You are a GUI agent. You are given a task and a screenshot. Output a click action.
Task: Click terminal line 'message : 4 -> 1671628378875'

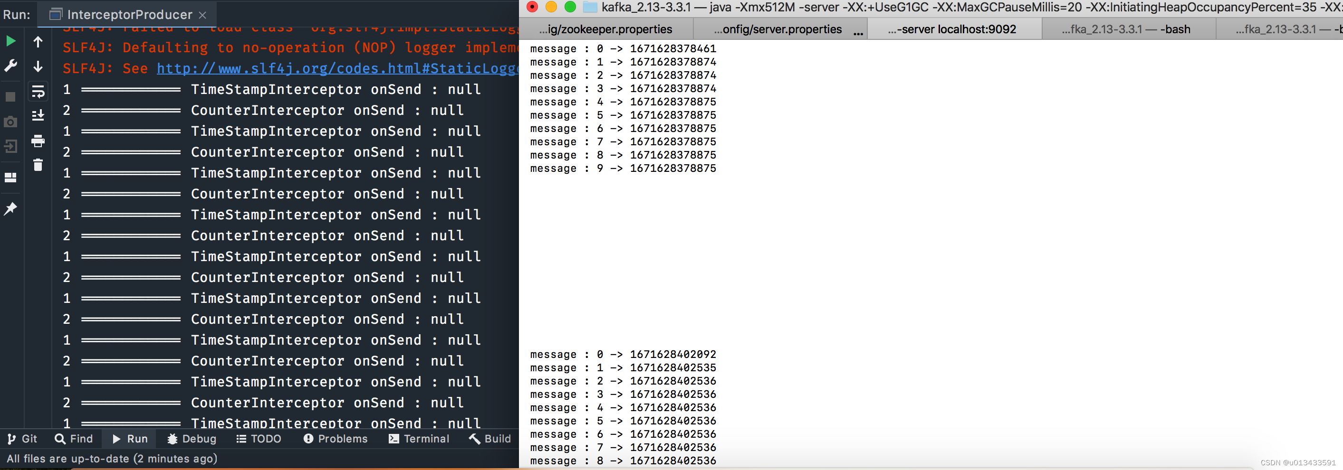(623, 102)
